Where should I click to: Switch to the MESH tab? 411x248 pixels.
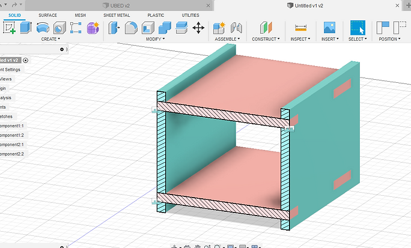pos(80,15)
